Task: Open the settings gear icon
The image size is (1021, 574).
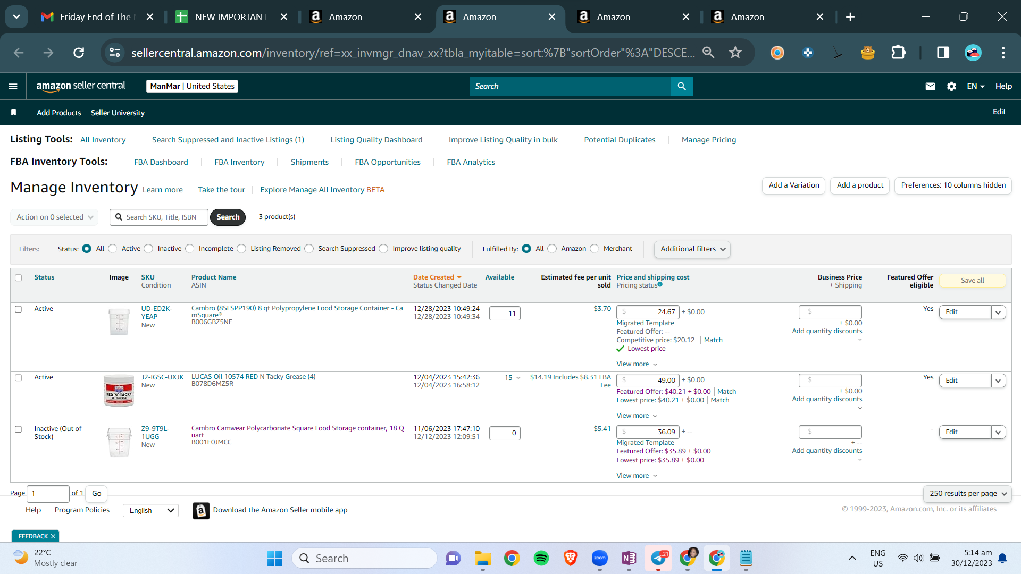Action: 951,86
